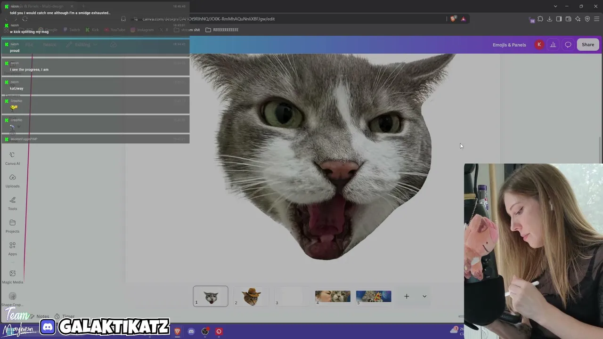Click the Brave icon in taskbar
603x339 pixels.
tap(177, 331)
